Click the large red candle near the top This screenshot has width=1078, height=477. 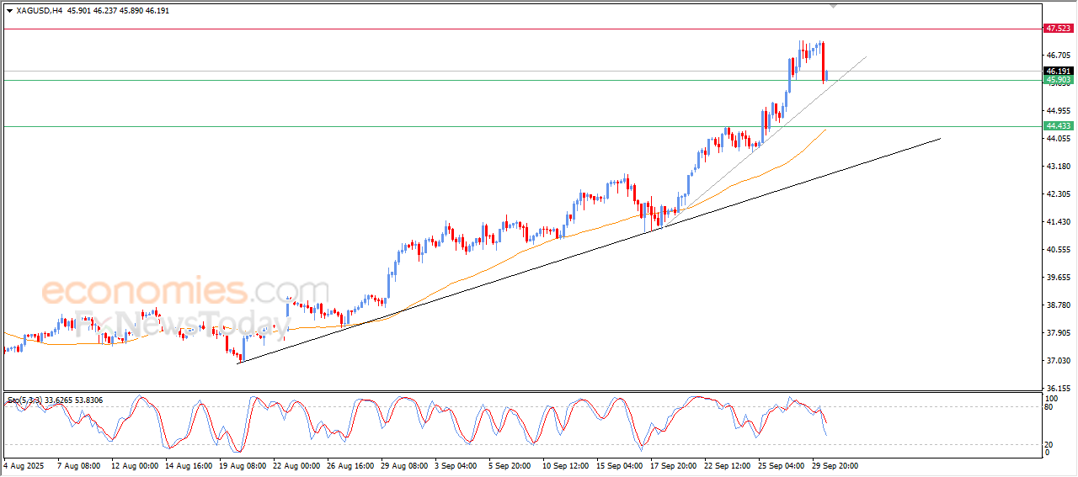pos(823,61)
